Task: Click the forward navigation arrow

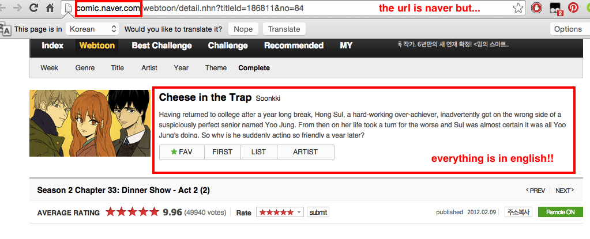Action: (18, 8)
